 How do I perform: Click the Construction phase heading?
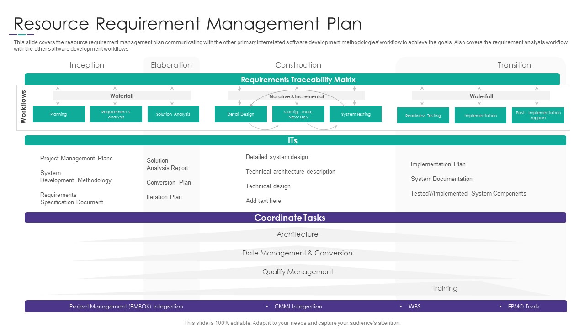click(298, 65)
